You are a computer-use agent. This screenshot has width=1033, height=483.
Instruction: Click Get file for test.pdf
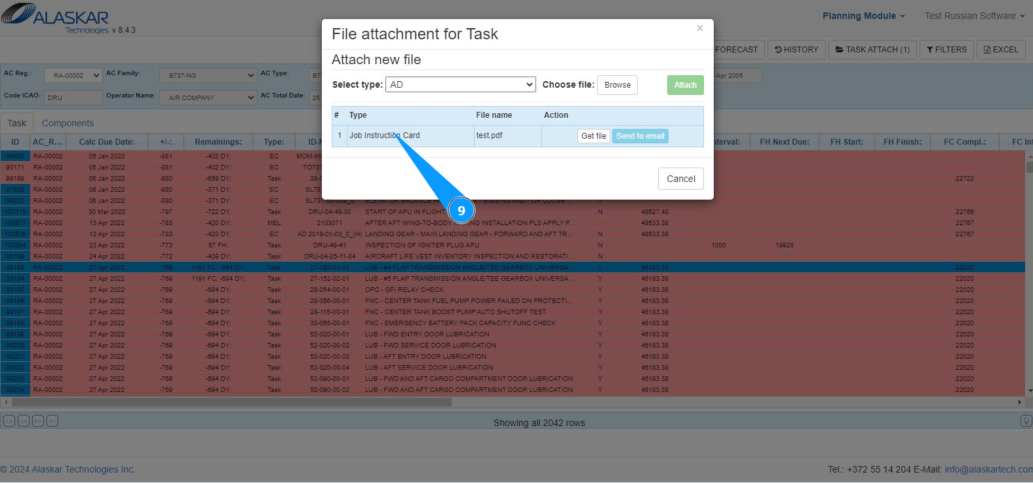pyautogui.click(x=594, y=136)
